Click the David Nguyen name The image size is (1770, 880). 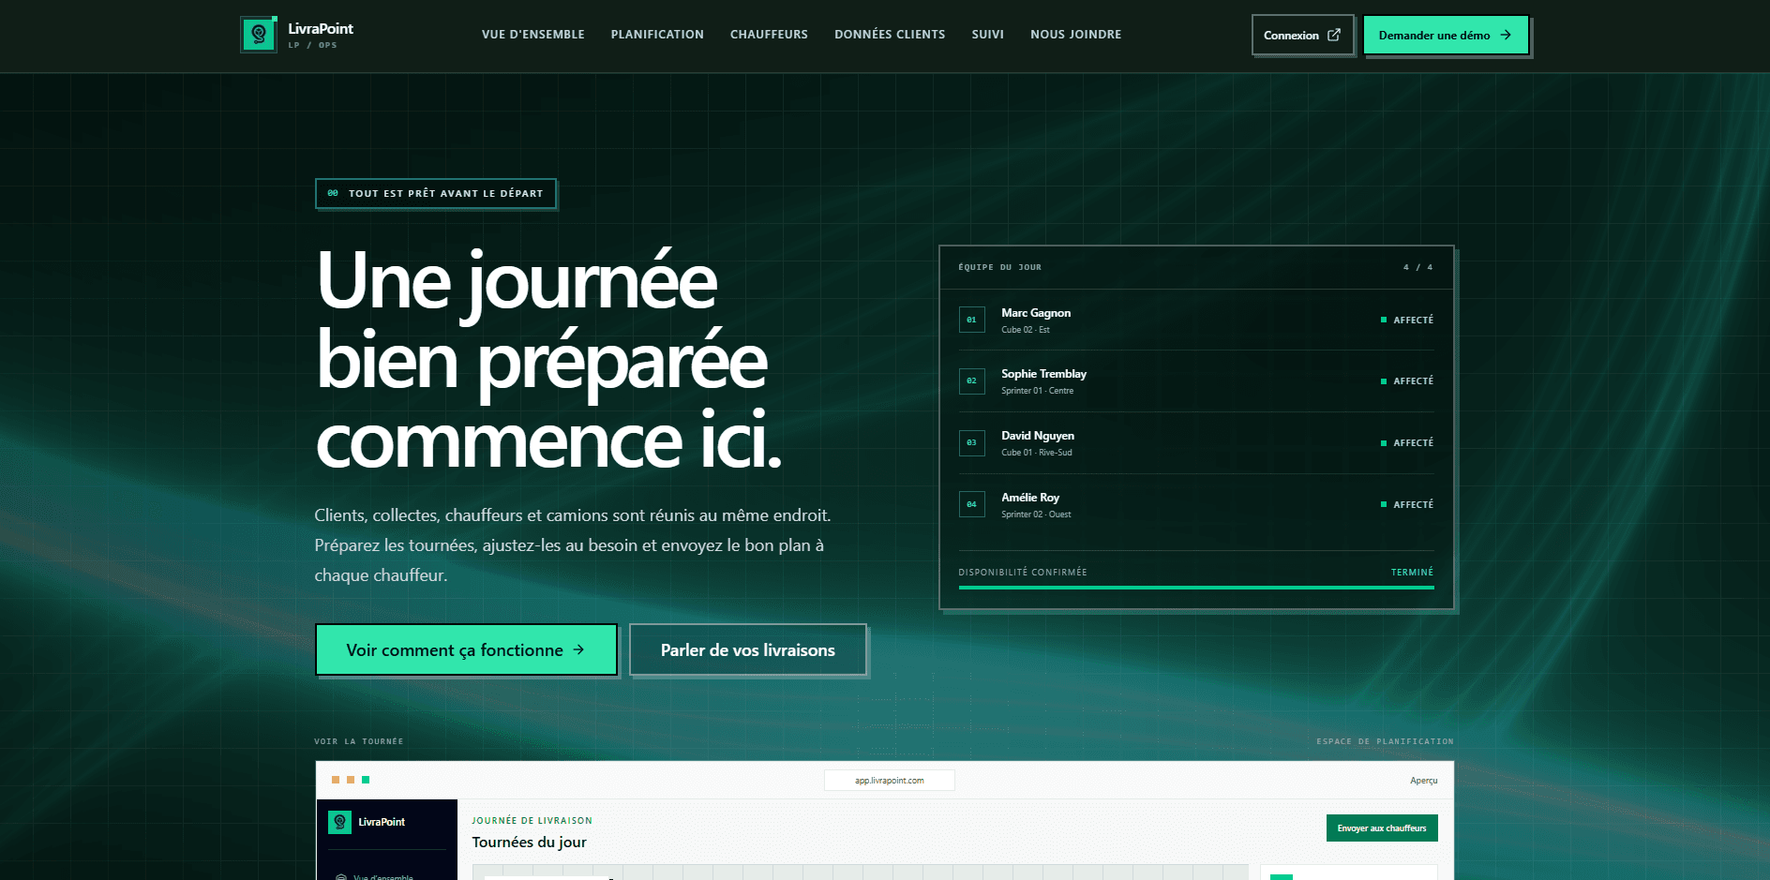[x=1038, y=436]
